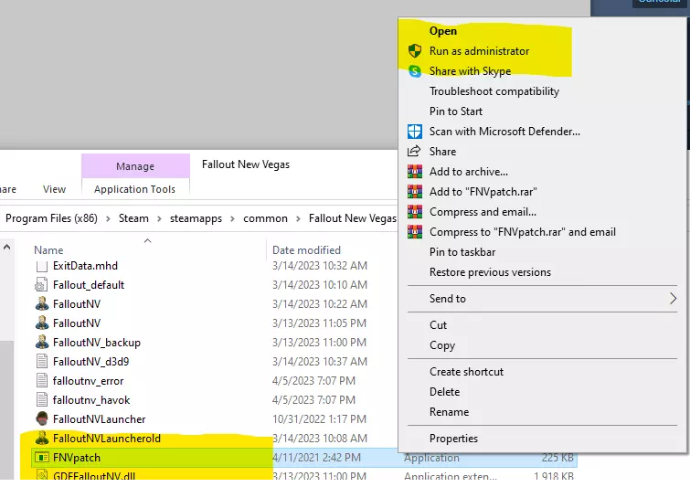Select Cut in the context menu
Viewport: 690px width, 487px height.
pos(438,325)
